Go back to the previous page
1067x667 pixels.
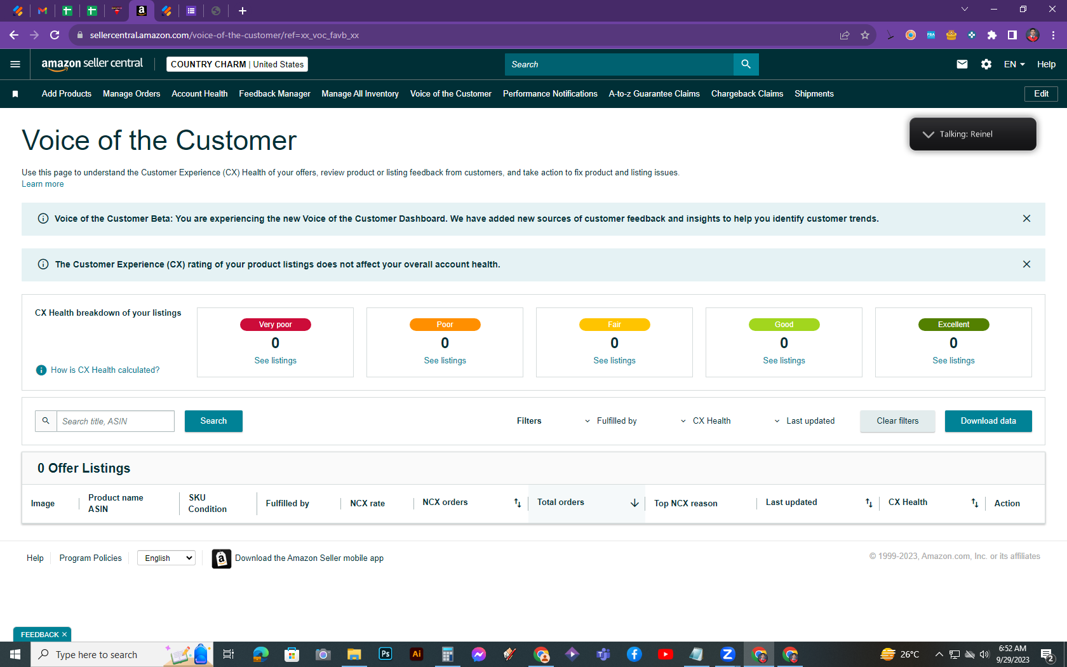(14, 35)
